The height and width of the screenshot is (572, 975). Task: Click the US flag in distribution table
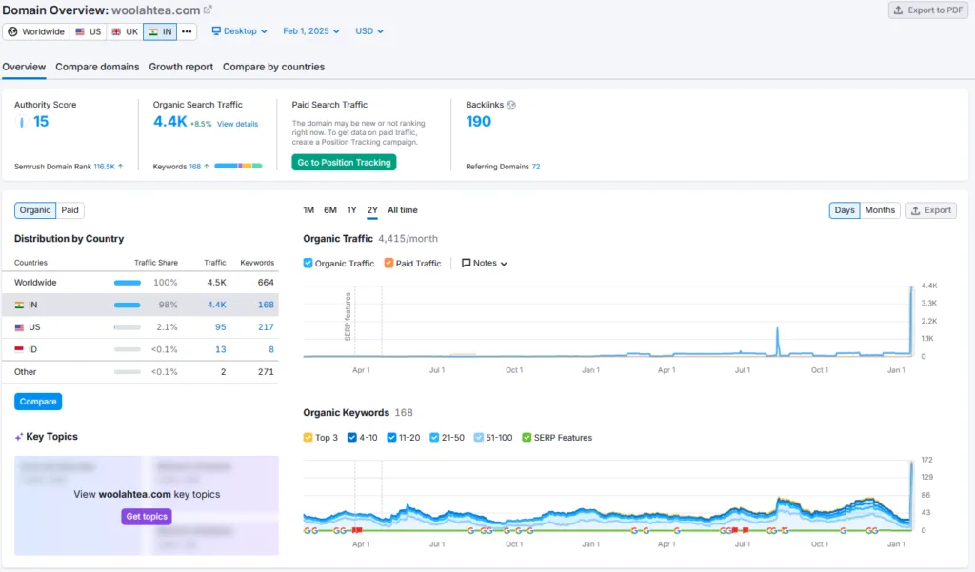coord(19,327)
